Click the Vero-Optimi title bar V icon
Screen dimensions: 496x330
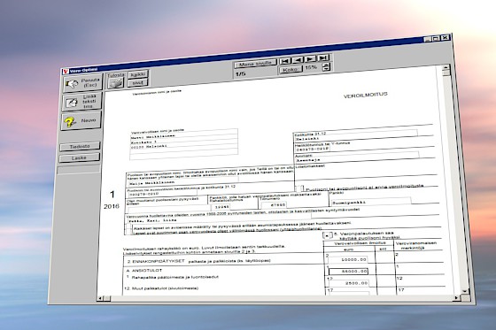coord(66,72)
